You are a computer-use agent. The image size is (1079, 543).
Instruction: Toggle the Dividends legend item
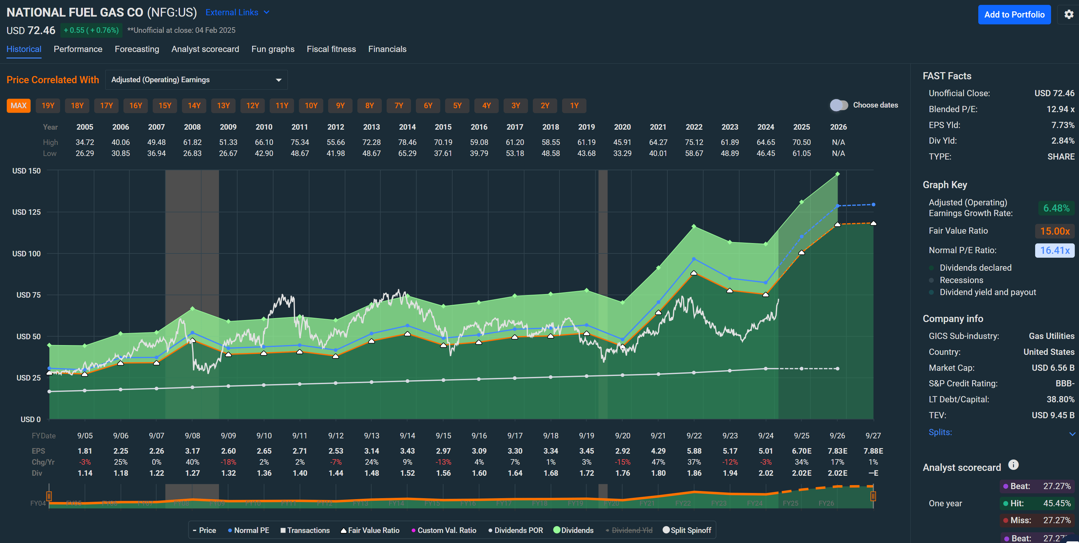click(x=573, y=530)
